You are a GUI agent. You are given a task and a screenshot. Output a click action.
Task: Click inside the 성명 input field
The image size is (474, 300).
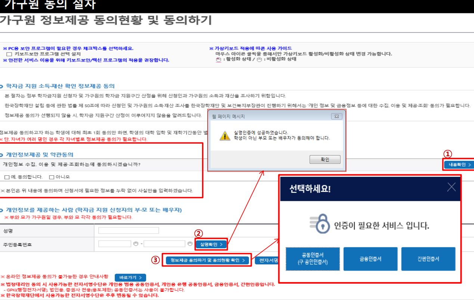[128, 230]
